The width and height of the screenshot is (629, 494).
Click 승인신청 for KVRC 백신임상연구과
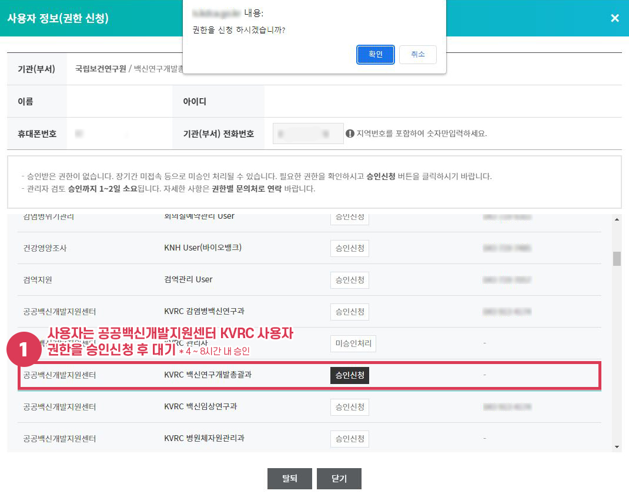coord(349,407)
